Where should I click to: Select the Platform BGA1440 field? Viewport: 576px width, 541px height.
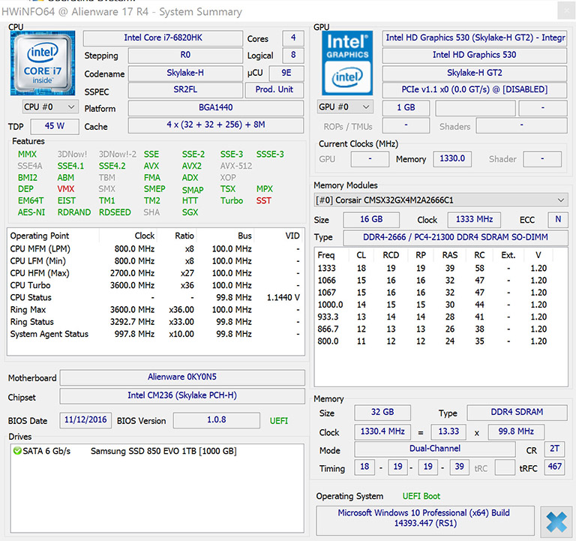(x=216, y=108)
